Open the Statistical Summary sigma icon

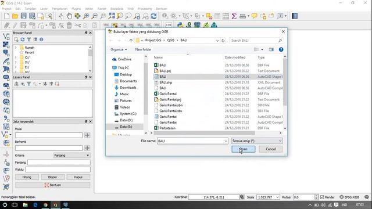pyautogui.click(x=234, y=16)
